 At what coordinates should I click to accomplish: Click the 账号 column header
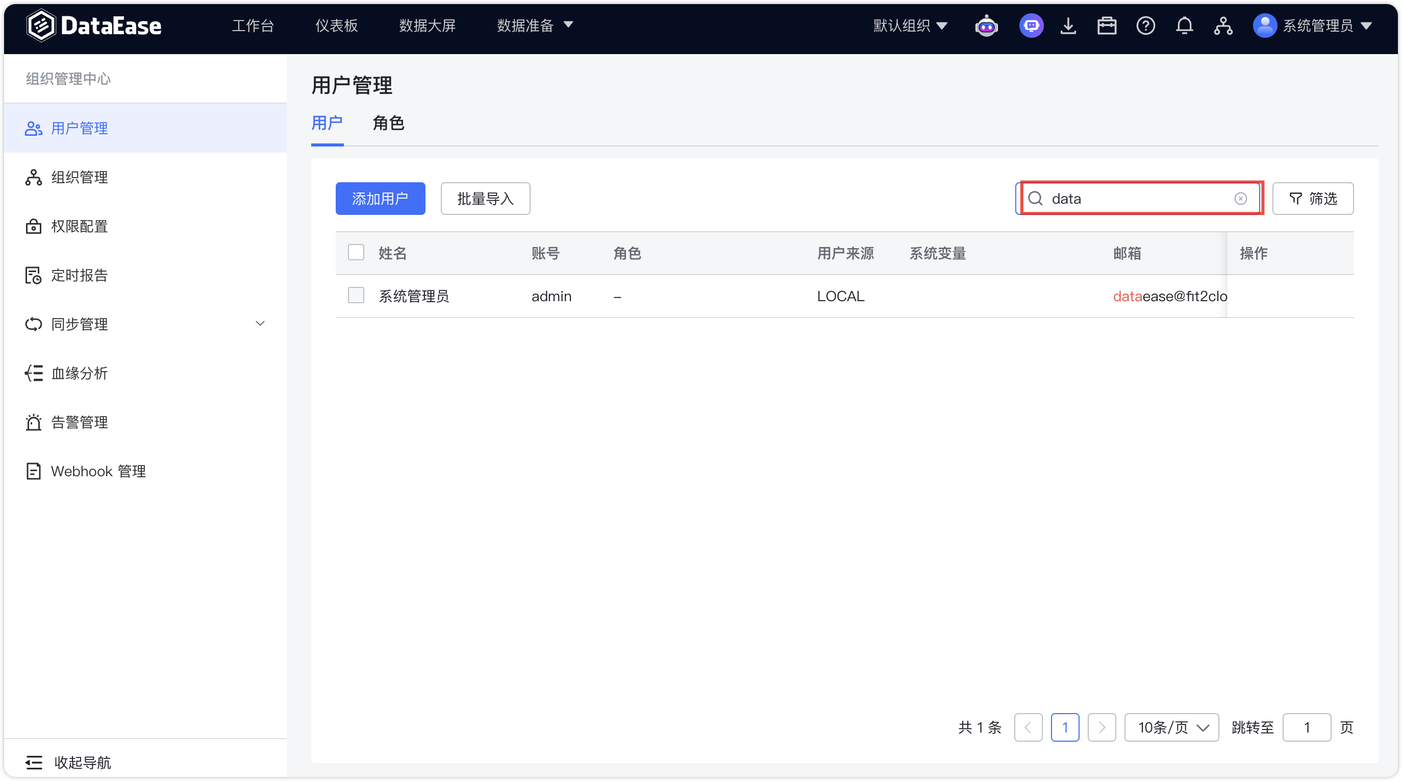click(x=545, y=253)
